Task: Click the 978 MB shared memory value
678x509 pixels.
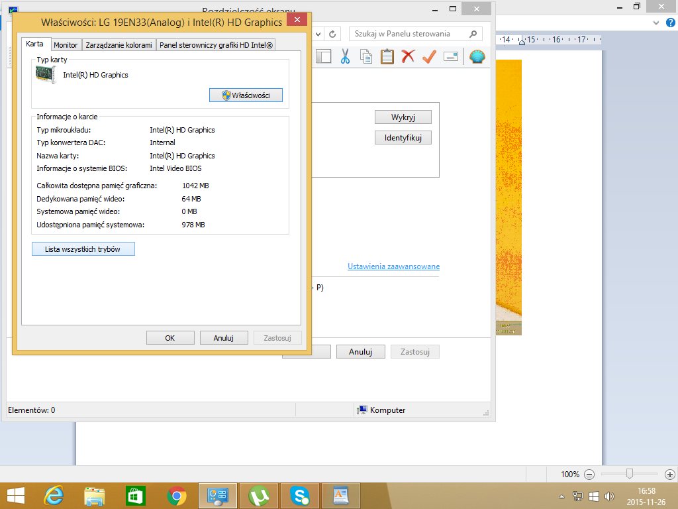Action: point(193,225)
